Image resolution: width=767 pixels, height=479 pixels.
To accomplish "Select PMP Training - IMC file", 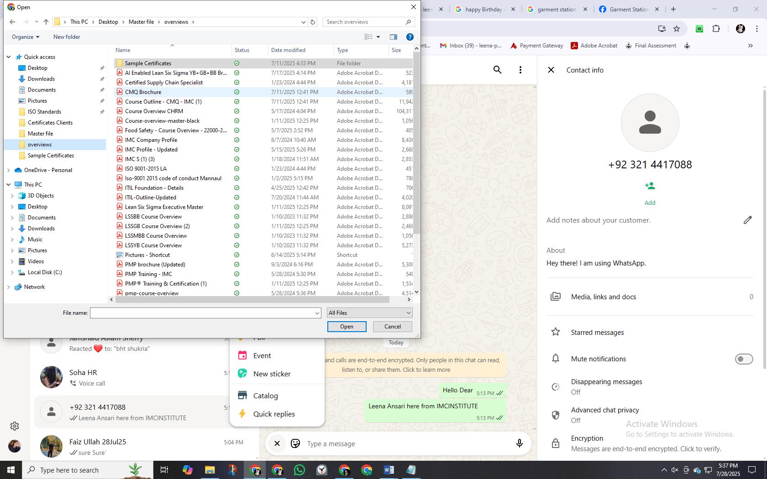I will point(263,274).
